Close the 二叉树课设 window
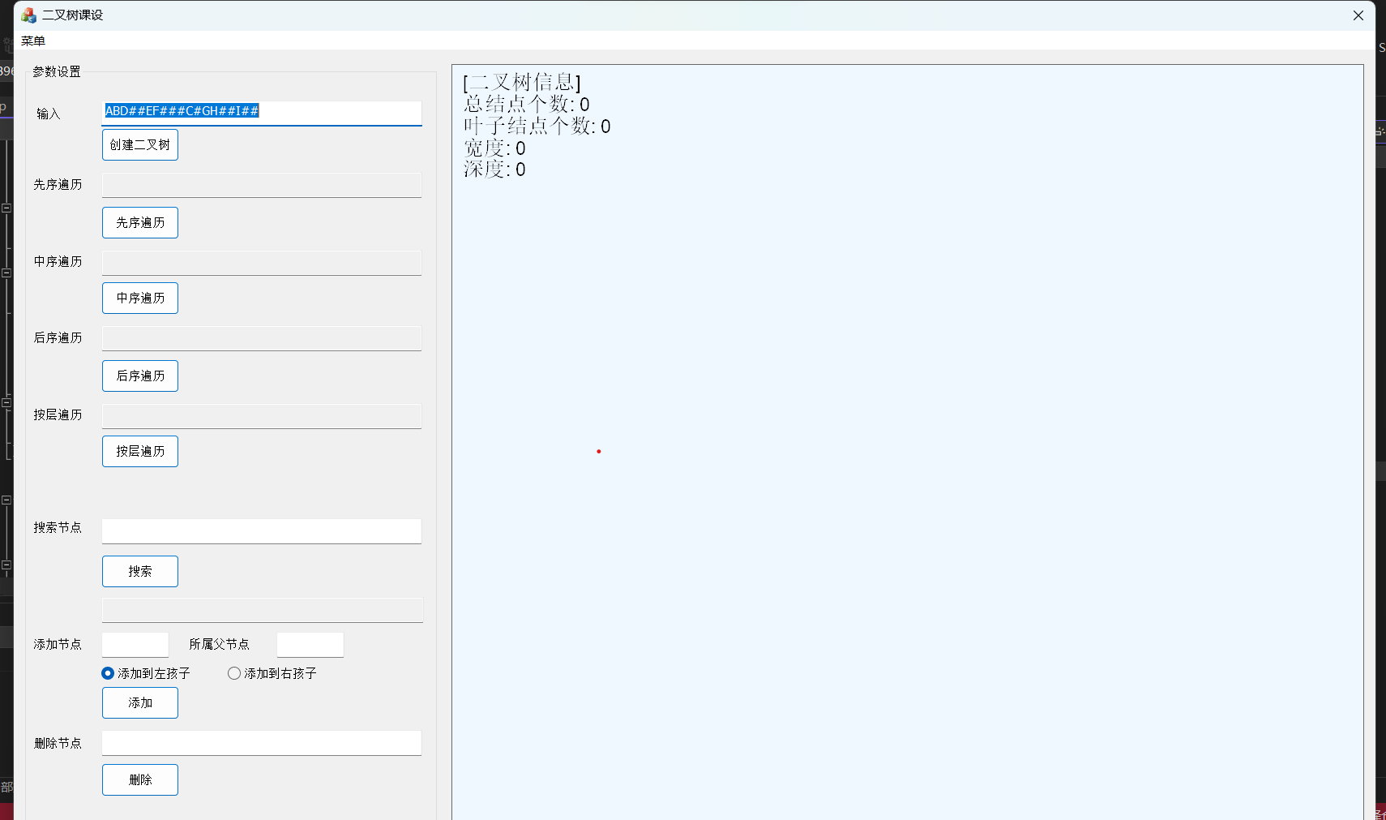The image size is (1386, 820). [1358, 15]
